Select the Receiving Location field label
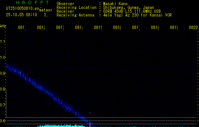Image resolution: width=199 pixels, height=127 pixels. 76,7
